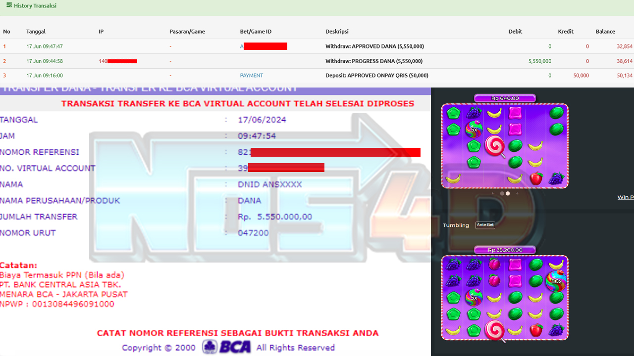
Task: Select Withdraw: PROGRESS DANA (5,550,000) description
Action: click(x=374, y=61)
